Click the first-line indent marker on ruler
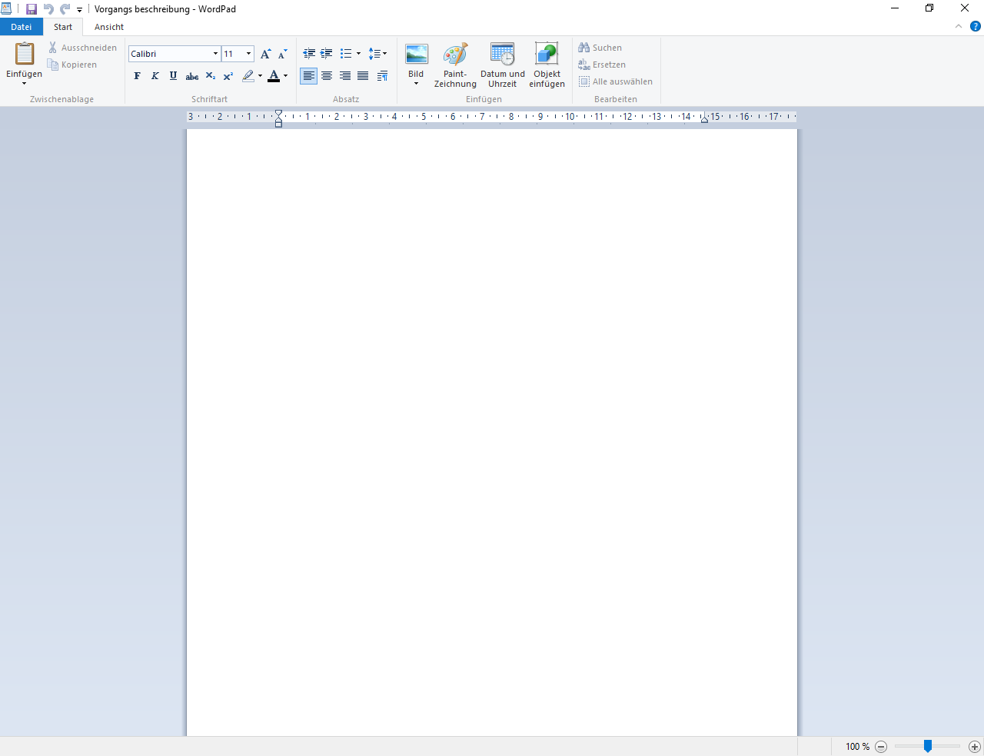984x756 pixels. coord(278,114)
